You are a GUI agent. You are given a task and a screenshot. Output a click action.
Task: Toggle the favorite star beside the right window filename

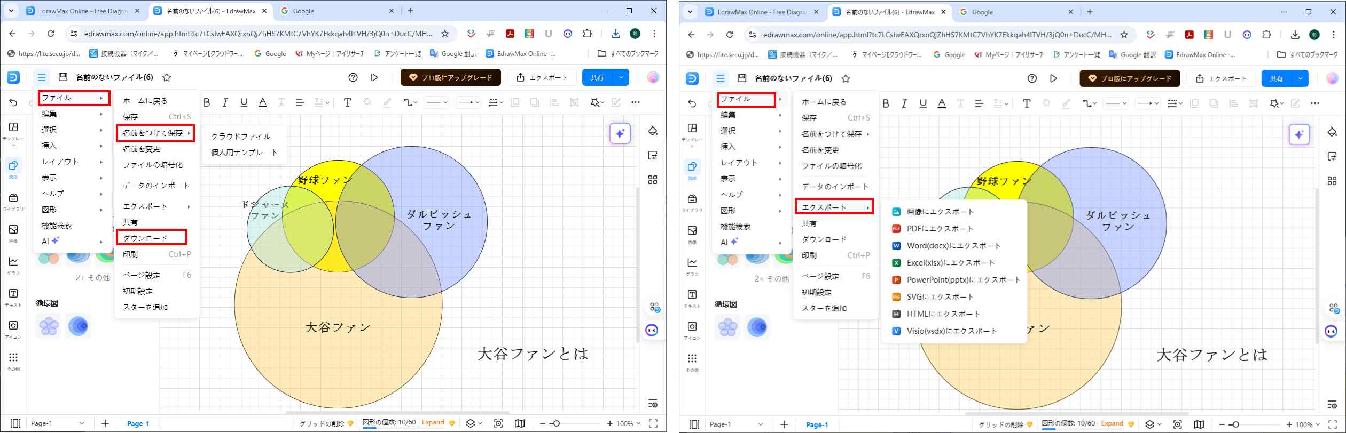pyautogui.click(x=846, y=78)
